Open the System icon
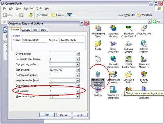The height and width of the screenshot is (124, 164). click(x=98, y=90)
